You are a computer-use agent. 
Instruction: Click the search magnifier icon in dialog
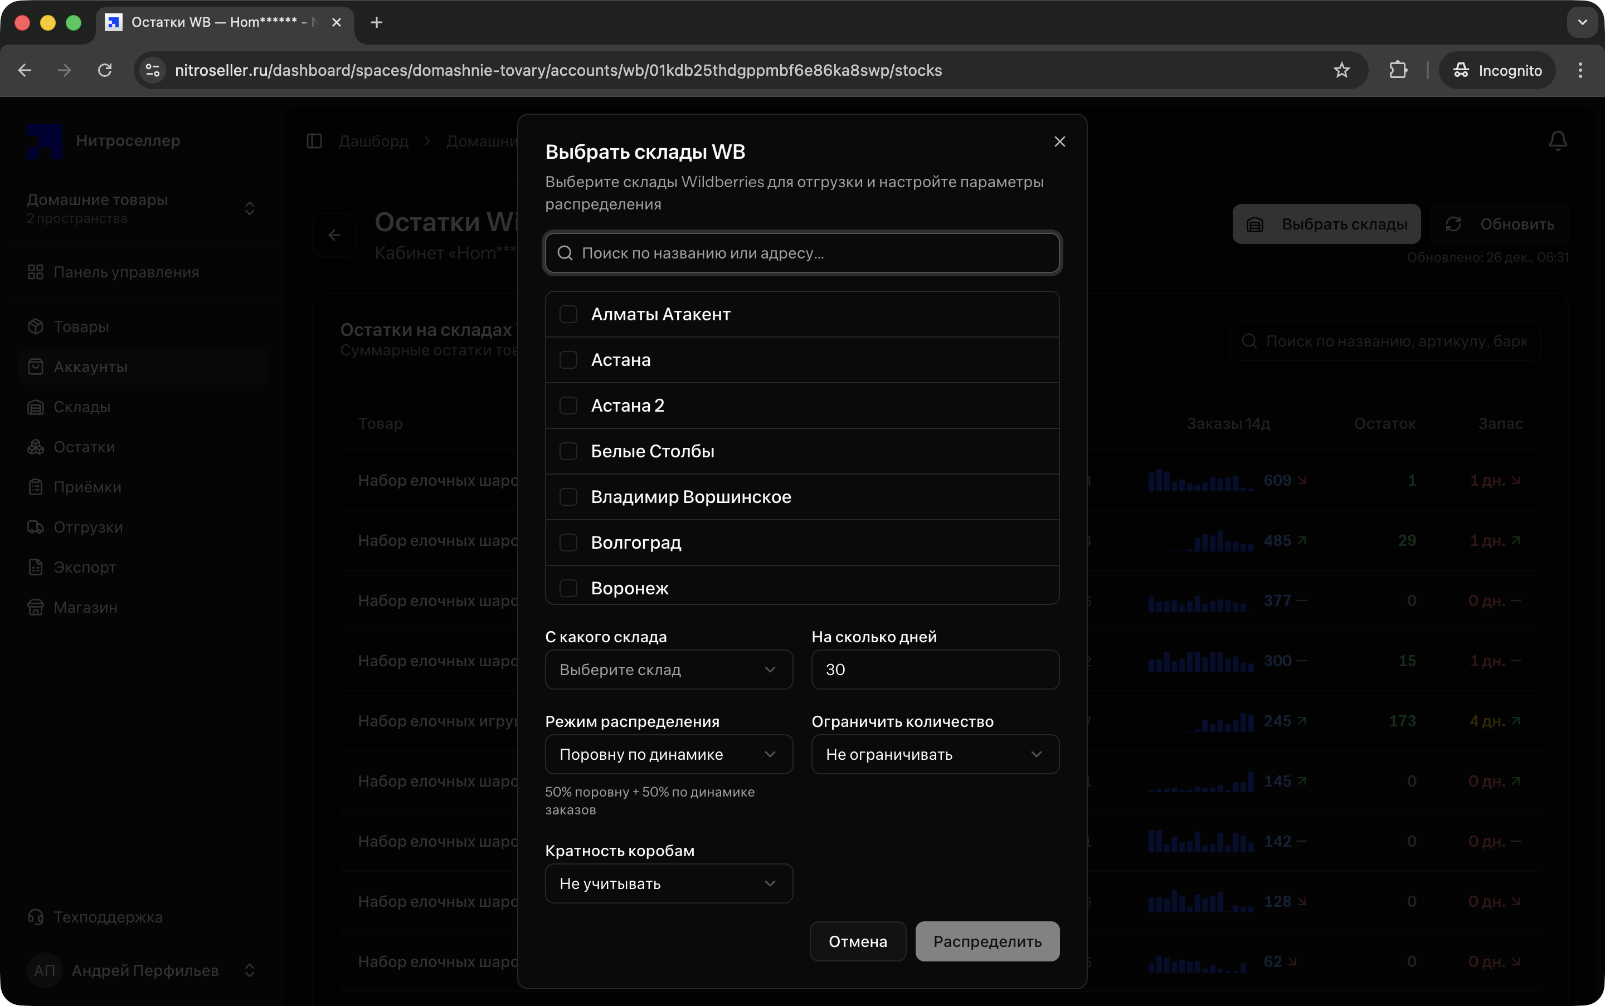coord(565,253)
